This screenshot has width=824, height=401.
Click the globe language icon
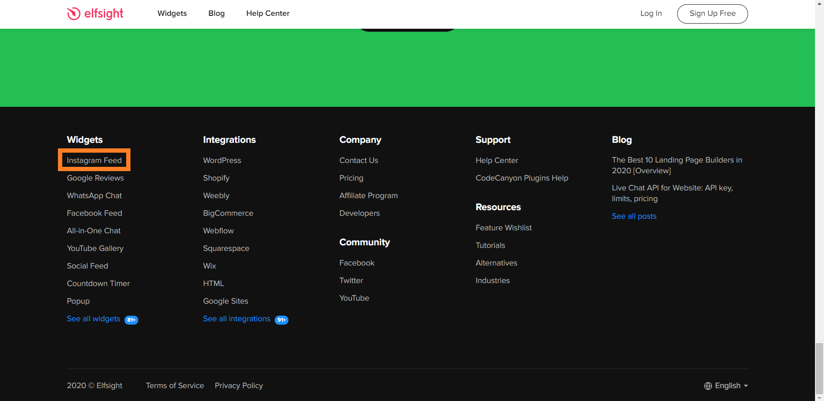point(708,386)
